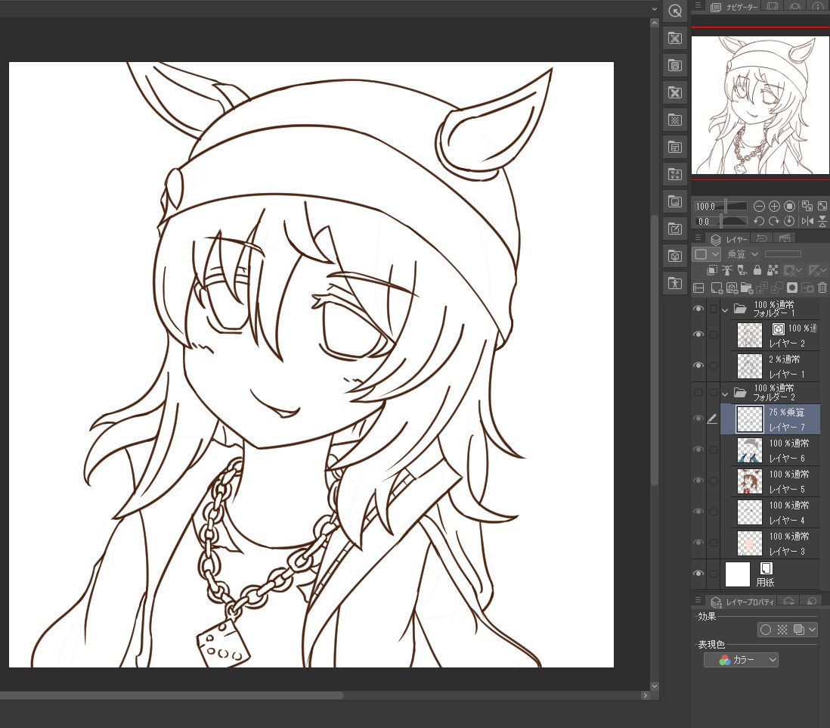Delete the selected layer with trash icon
The image size is (830, 728).
822,288
